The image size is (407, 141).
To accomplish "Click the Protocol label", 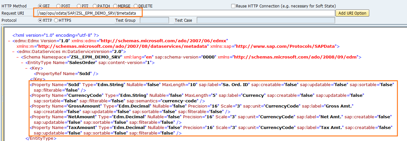I will [x=9, y=20].
